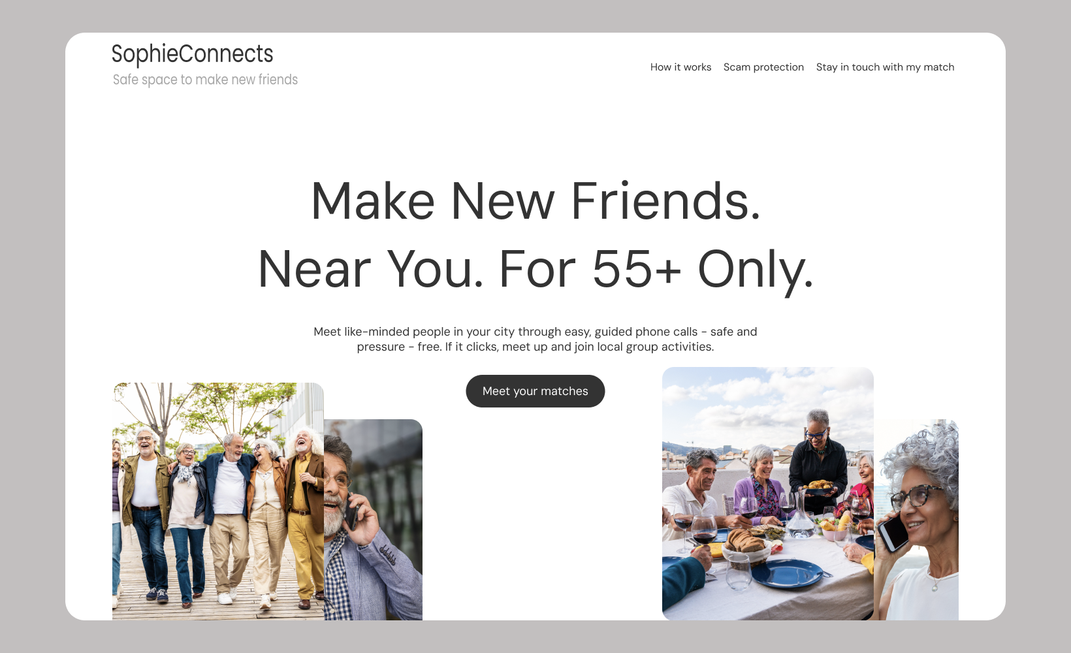Open the rooftop dinner table photo

768,494
